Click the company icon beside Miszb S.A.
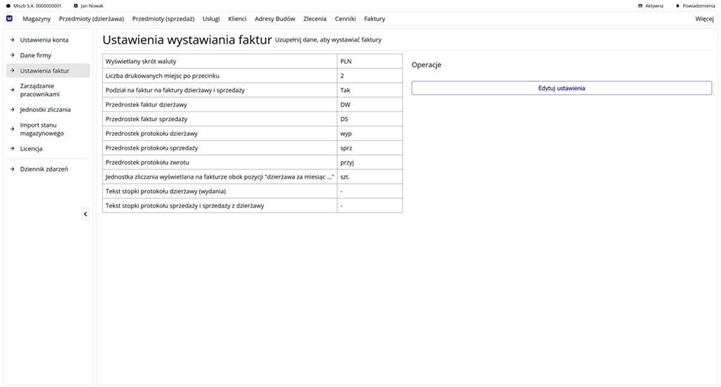Screen dimensions: 721x387 [x=8, y=6]
